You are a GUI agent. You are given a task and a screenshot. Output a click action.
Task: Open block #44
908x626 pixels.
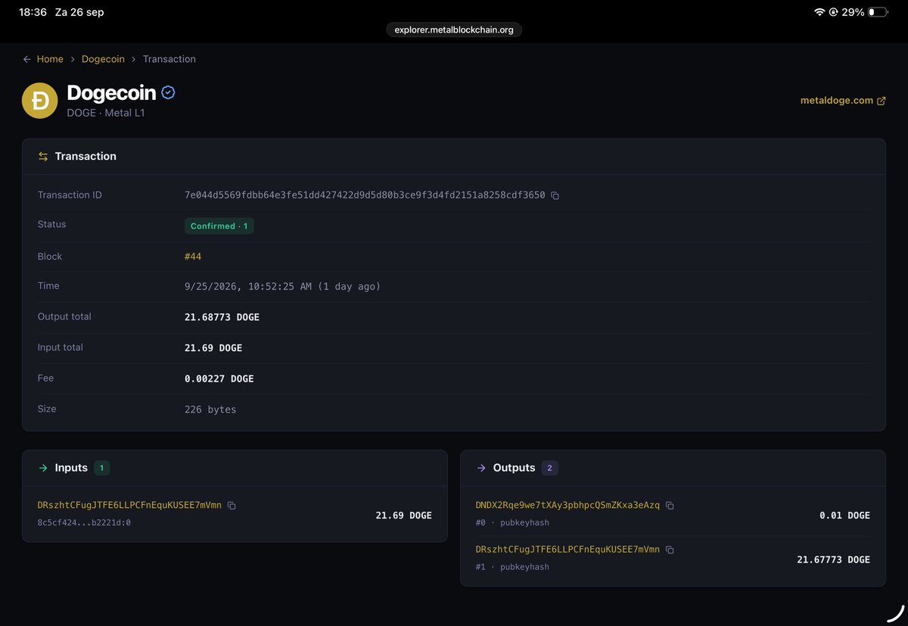click(193, 257)
